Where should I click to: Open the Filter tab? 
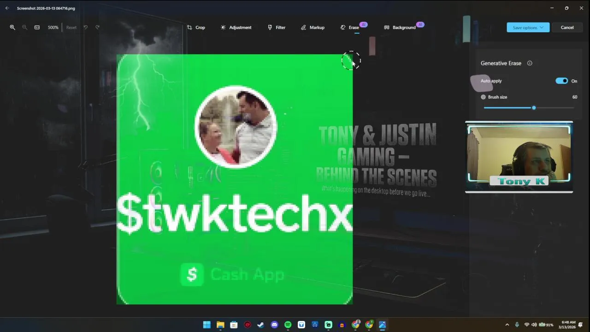276,27
